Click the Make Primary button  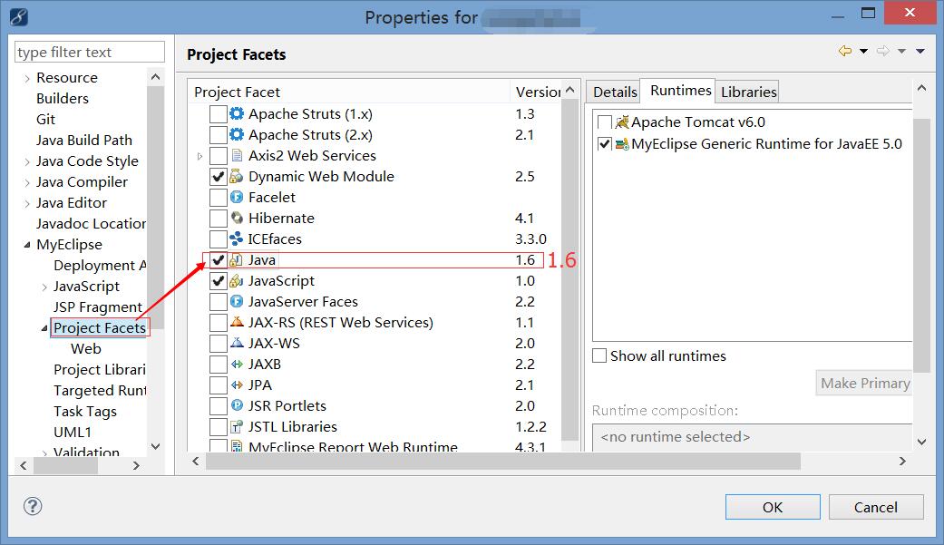click(x=864, y=383)
